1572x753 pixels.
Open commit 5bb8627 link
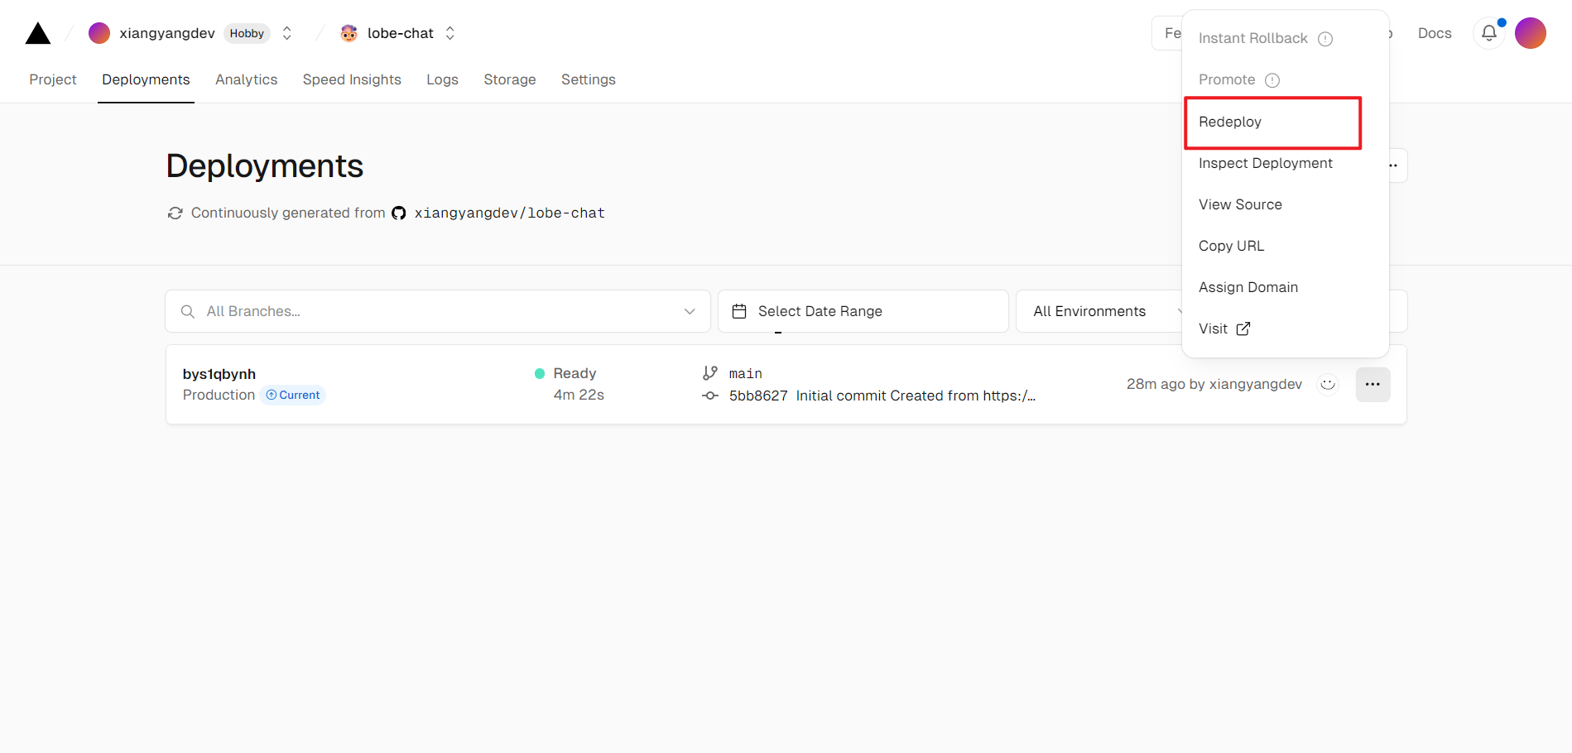pos(758,396)
